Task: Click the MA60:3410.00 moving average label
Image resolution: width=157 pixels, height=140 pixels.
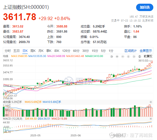Action: (x=94, y=56)
